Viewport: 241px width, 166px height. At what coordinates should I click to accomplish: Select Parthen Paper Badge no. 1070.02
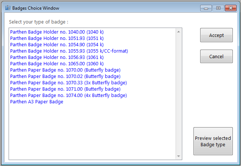click(x=65, y=76)
